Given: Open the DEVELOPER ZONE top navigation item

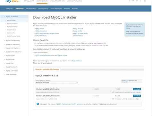Looking at the screenshot, I should point(74,1).
